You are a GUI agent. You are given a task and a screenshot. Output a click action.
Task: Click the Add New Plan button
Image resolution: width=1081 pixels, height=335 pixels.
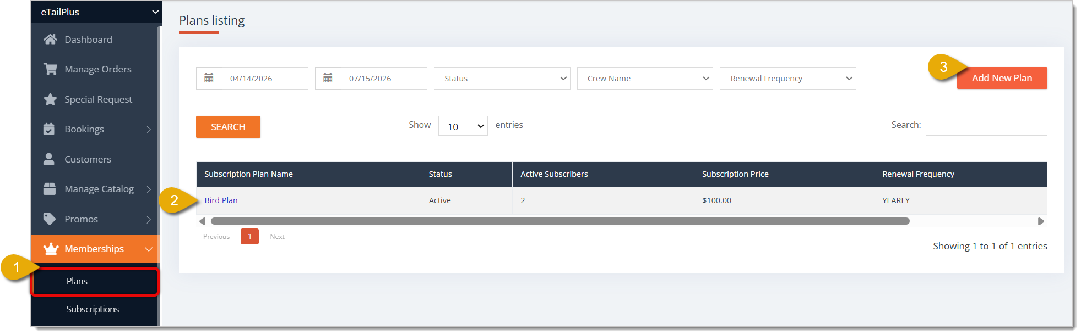(1002, 78)
